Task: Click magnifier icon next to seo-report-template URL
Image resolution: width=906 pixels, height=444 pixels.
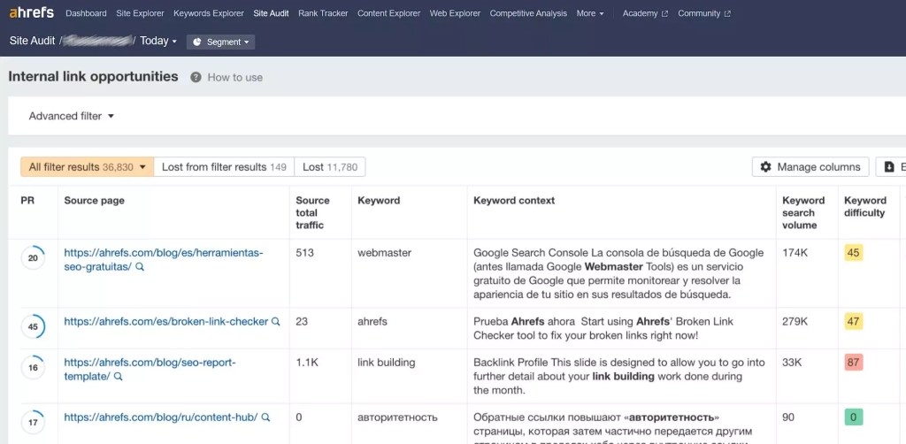Action: 118,377
